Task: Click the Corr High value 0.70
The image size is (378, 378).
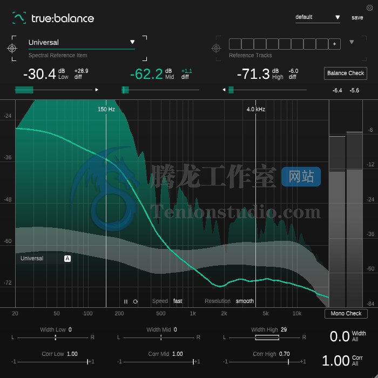Action: tap(285, 354)
